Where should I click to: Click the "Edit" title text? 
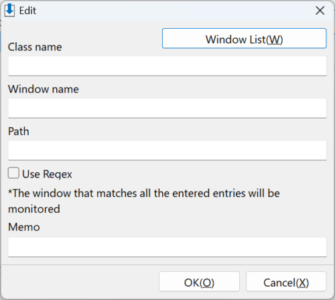pyautogui.click(x=27, y=11)
